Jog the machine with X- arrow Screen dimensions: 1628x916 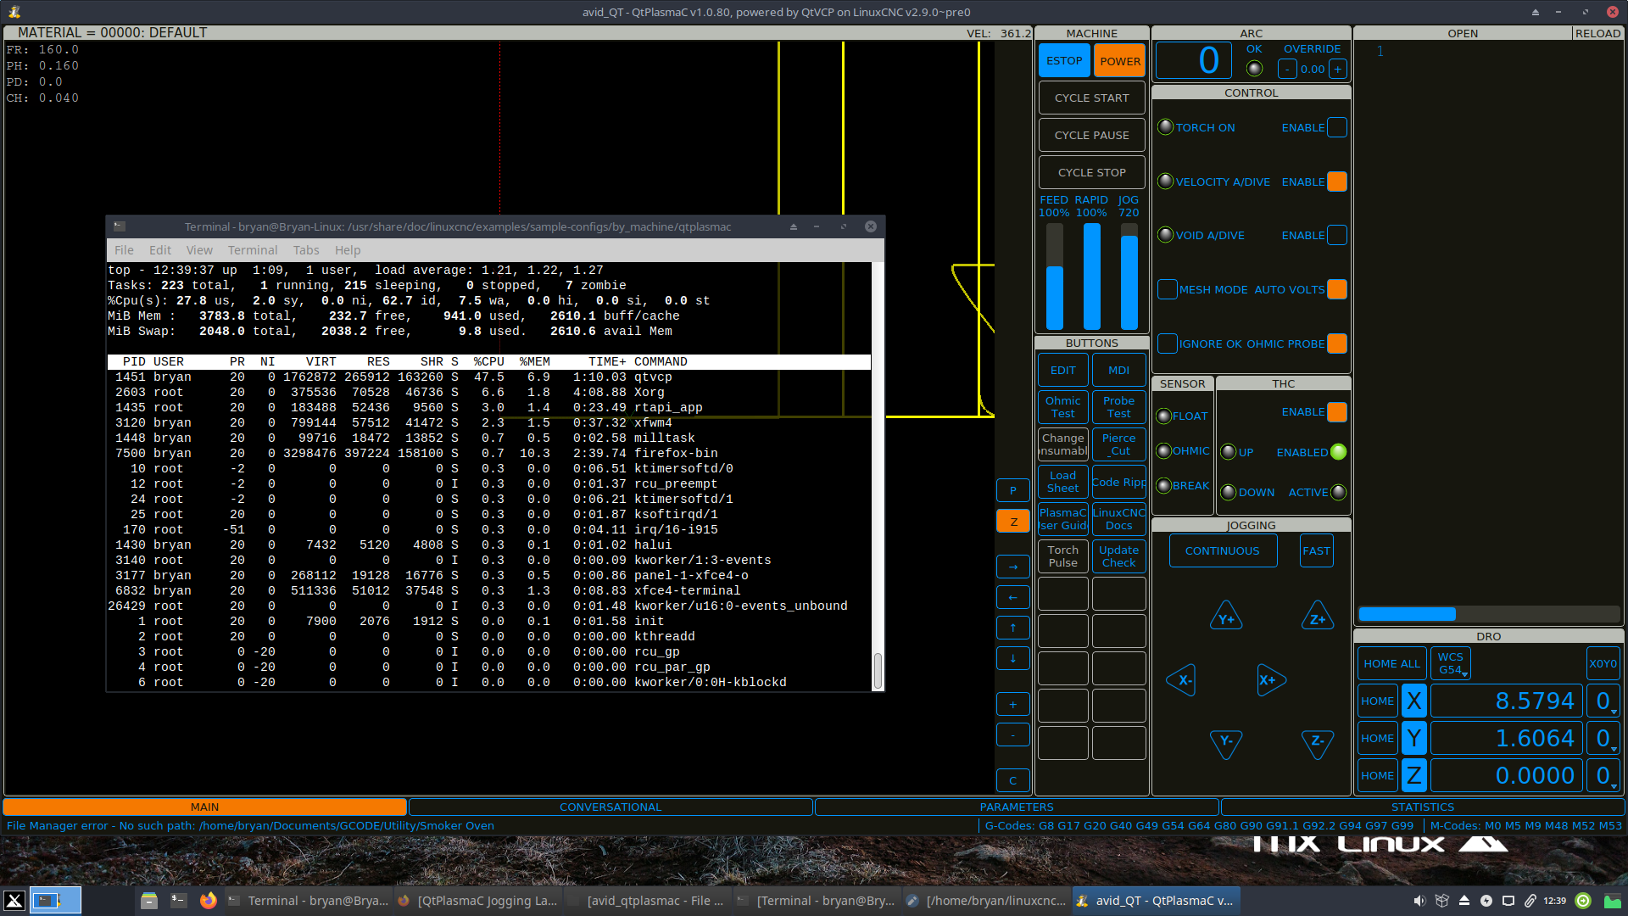[x=1181, y=680]
